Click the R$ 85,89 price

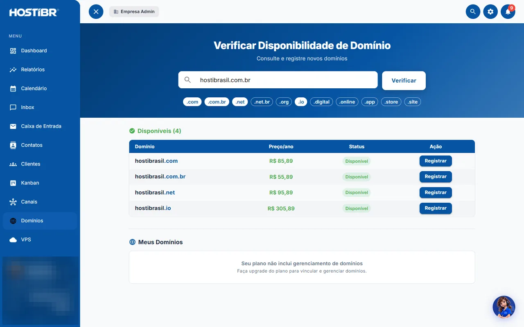tap(281, 161)
